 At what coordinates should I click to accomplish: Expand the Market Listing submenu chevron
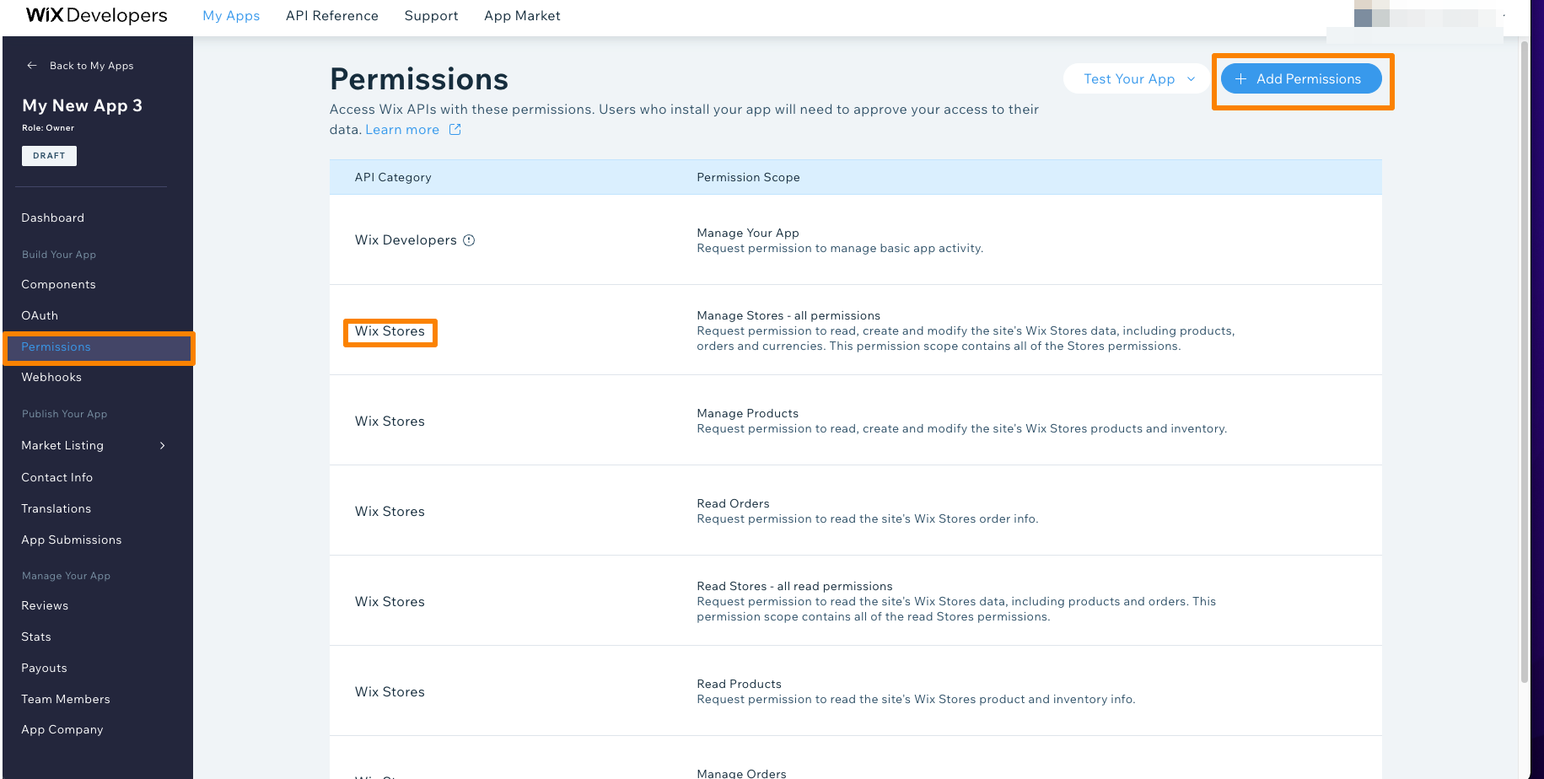tap(163, 446)
